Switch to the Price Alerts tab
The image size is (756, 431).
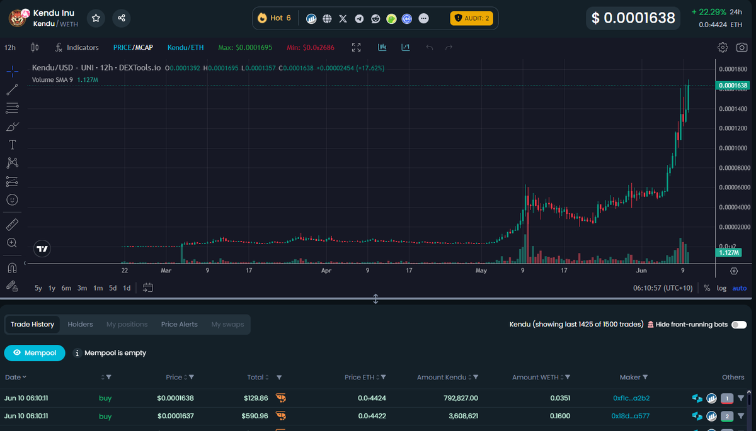[x=179, y=325]
